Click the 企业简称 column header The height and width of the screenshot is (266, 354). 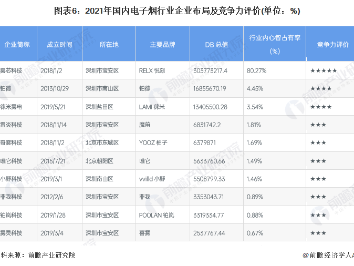(17, 45)
